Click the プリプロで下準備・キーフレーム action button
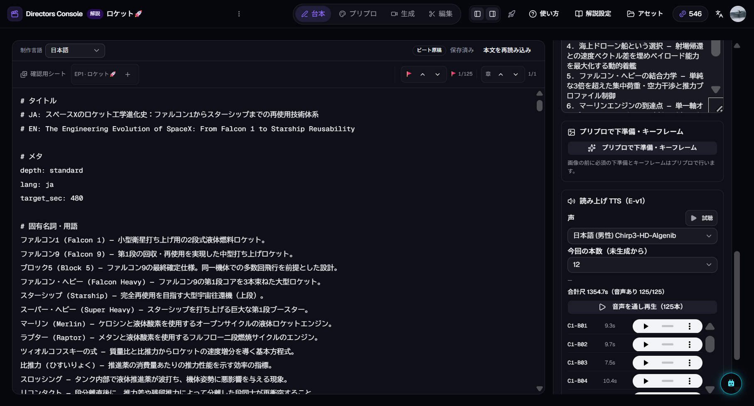The image size is (754, 406). [642, 148]
